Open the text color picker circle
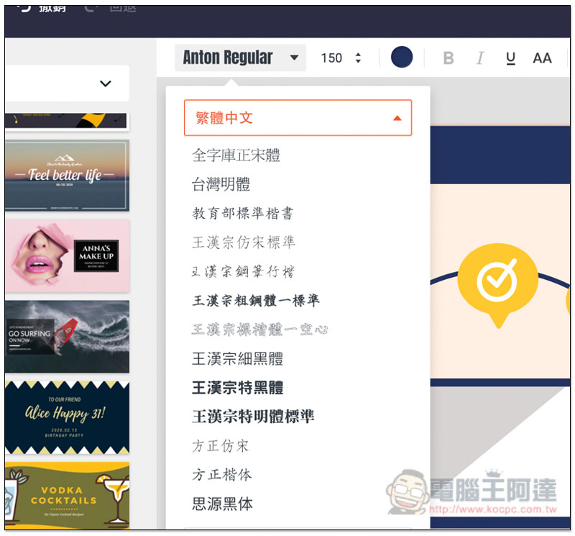Viewport: 575px width, 536px height. (x=401, y=56)
